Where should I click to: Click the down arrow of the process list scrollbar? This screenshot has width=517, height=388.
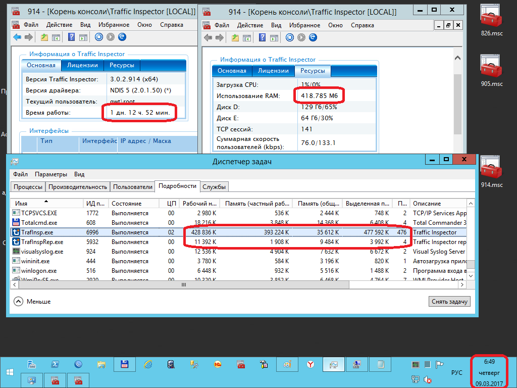[471, 276]
